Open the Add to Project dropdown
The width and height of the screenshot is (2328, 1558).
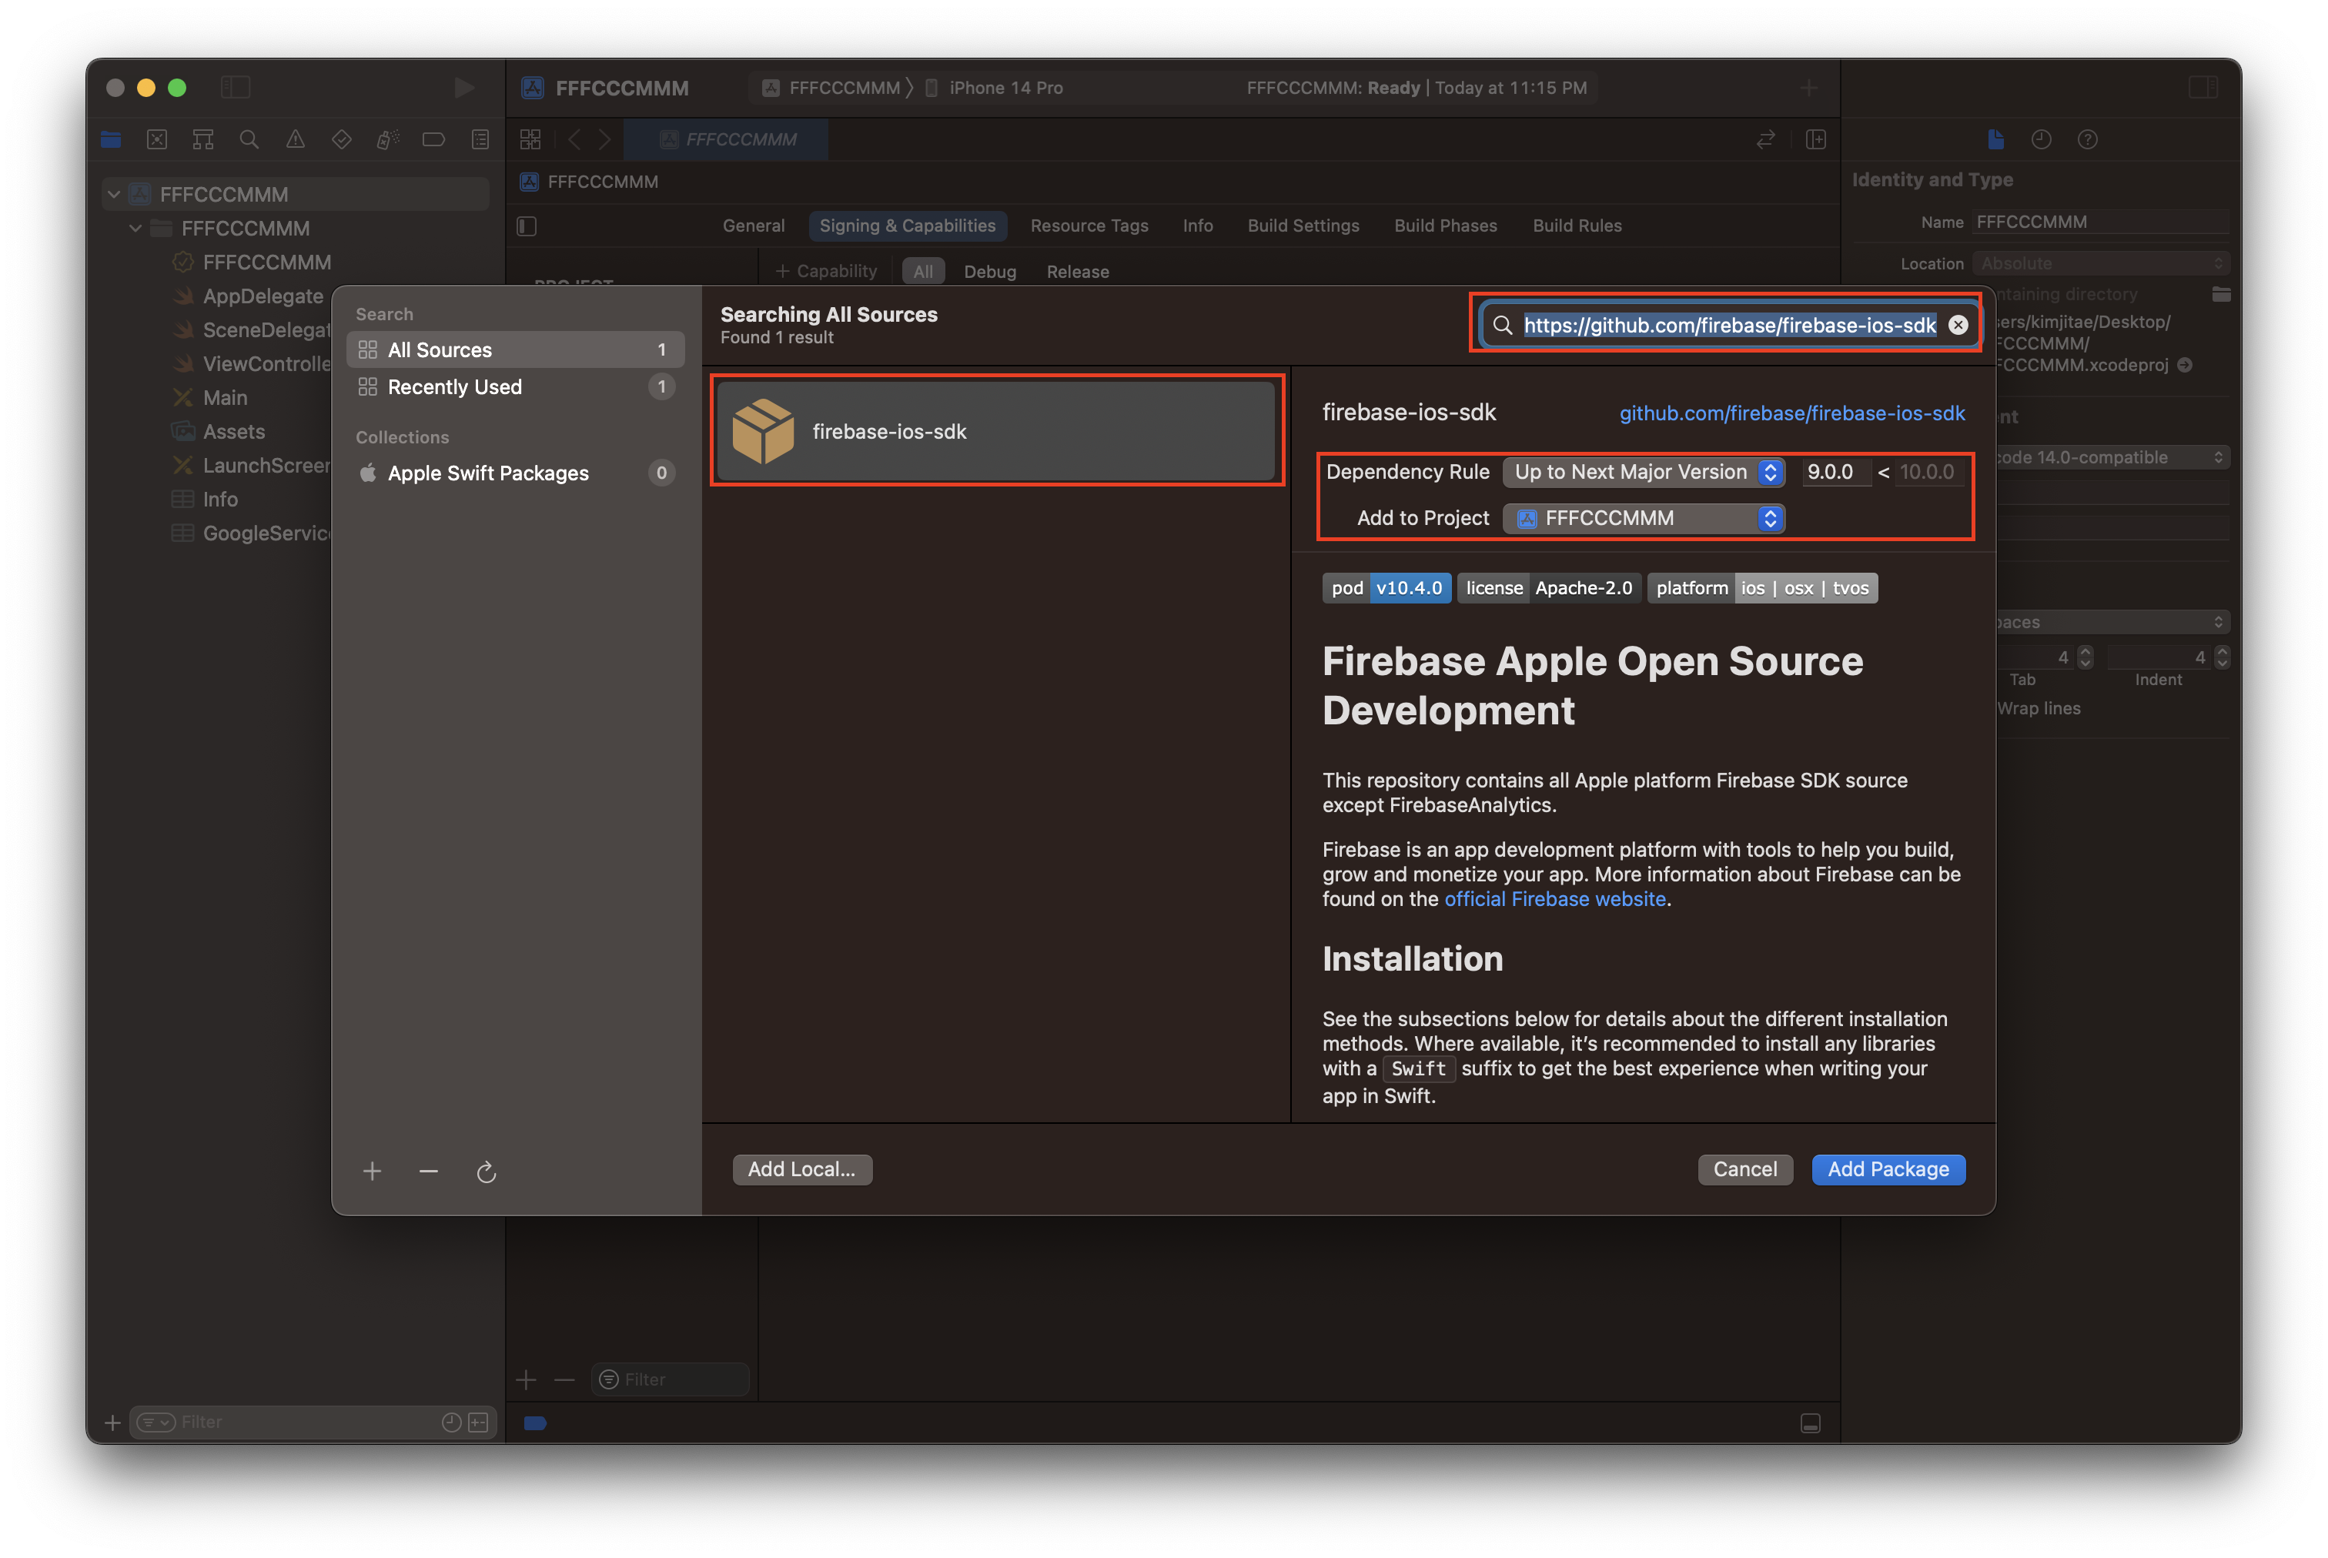[x=1644, y=518]
